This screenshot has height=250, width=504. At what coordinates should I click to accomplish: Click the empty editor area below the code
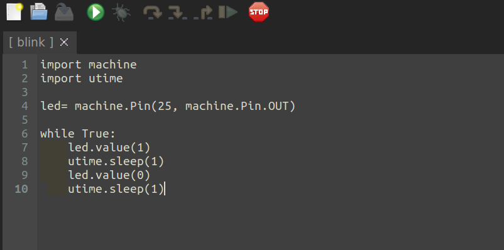point(270,222)
